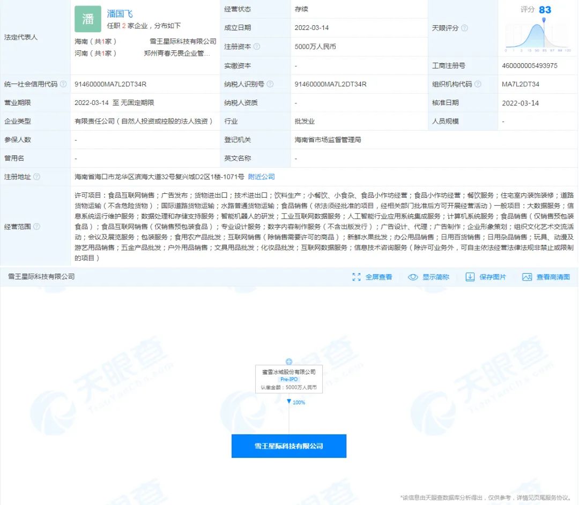Expand the plus icon above 蜜雪冰城 node
The image size is (579, 505).
(x=289, y=361)
